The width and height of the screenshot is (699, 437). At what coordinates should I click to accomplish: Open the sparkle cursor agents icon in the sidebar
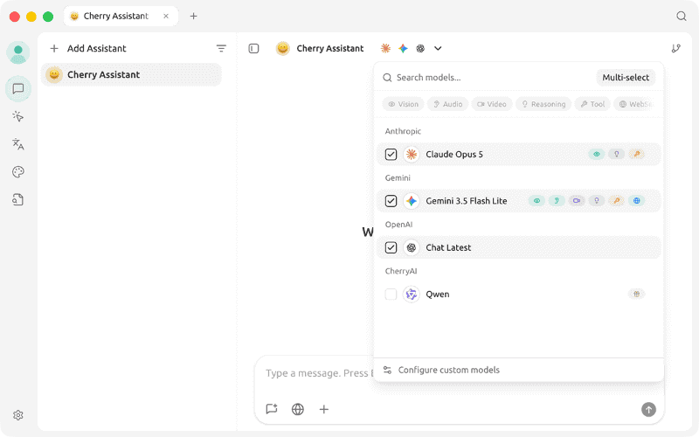17,116
